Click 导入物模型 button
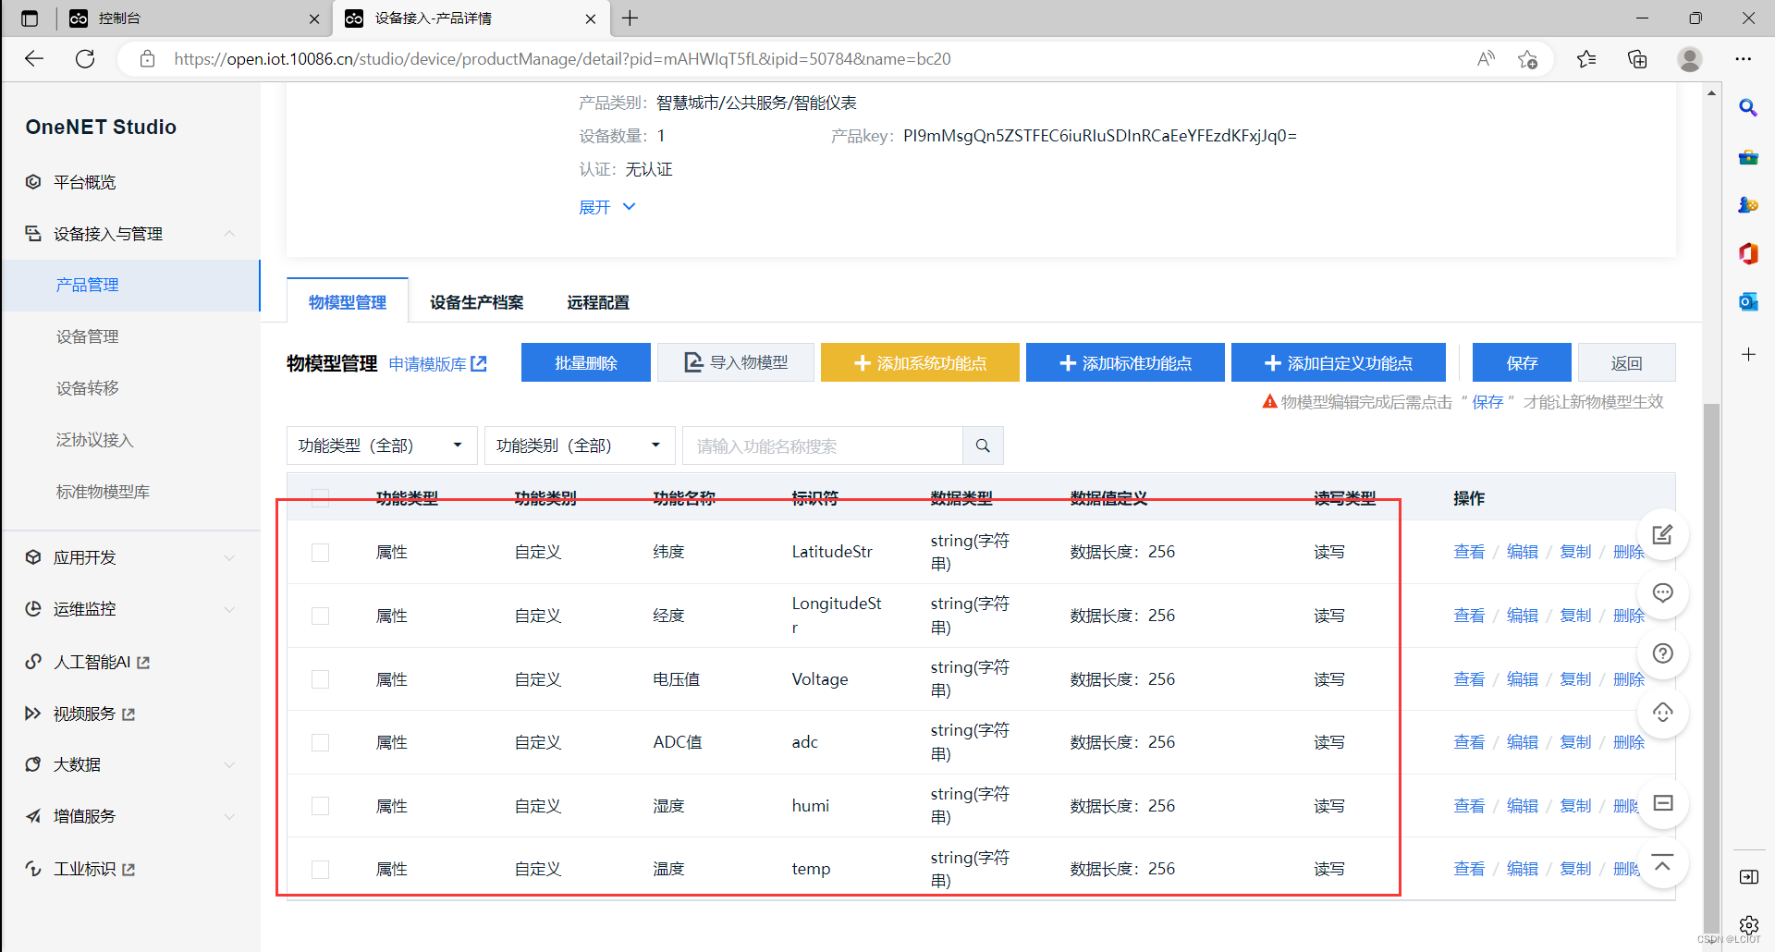This screenshot has height=952, width=1775. pyautogui.click(x=736, y=363)
